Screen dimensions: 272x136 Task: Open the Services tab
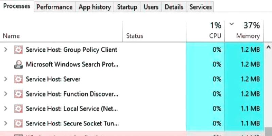tap(201, 7)
